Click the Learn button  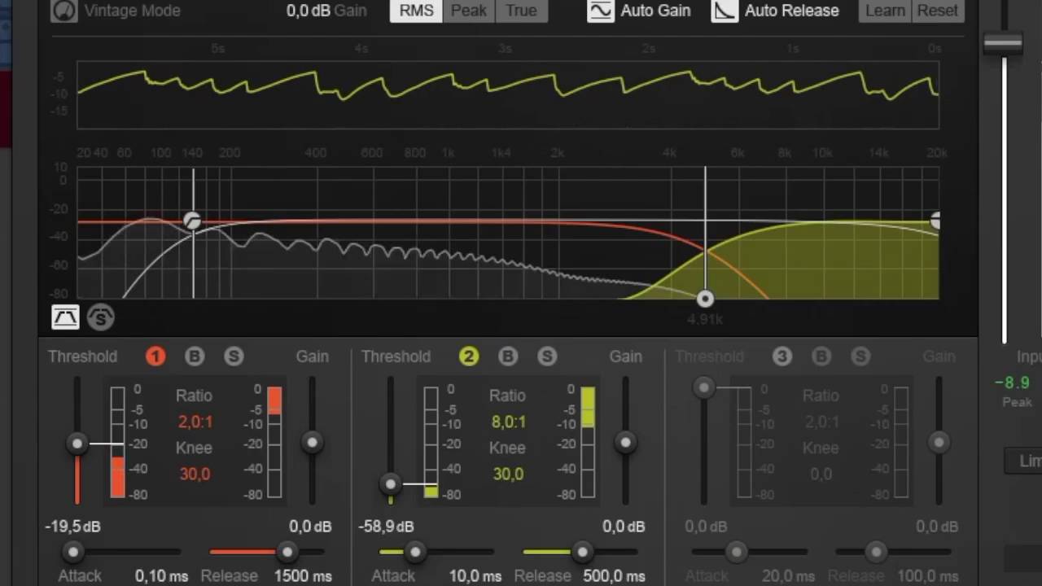pos(885,11)
